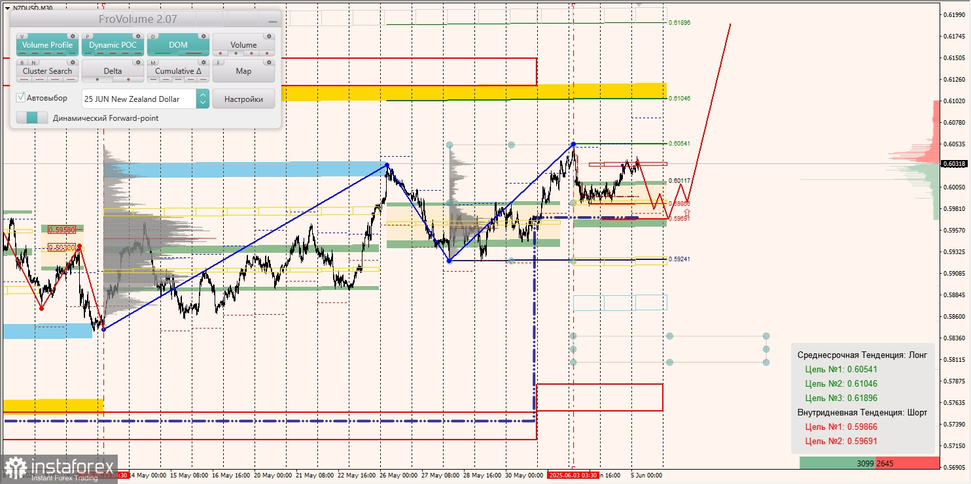Click the 26 May 00:00 time label
The width and height of the screenshot is (971, 484).
click(400, 476)
